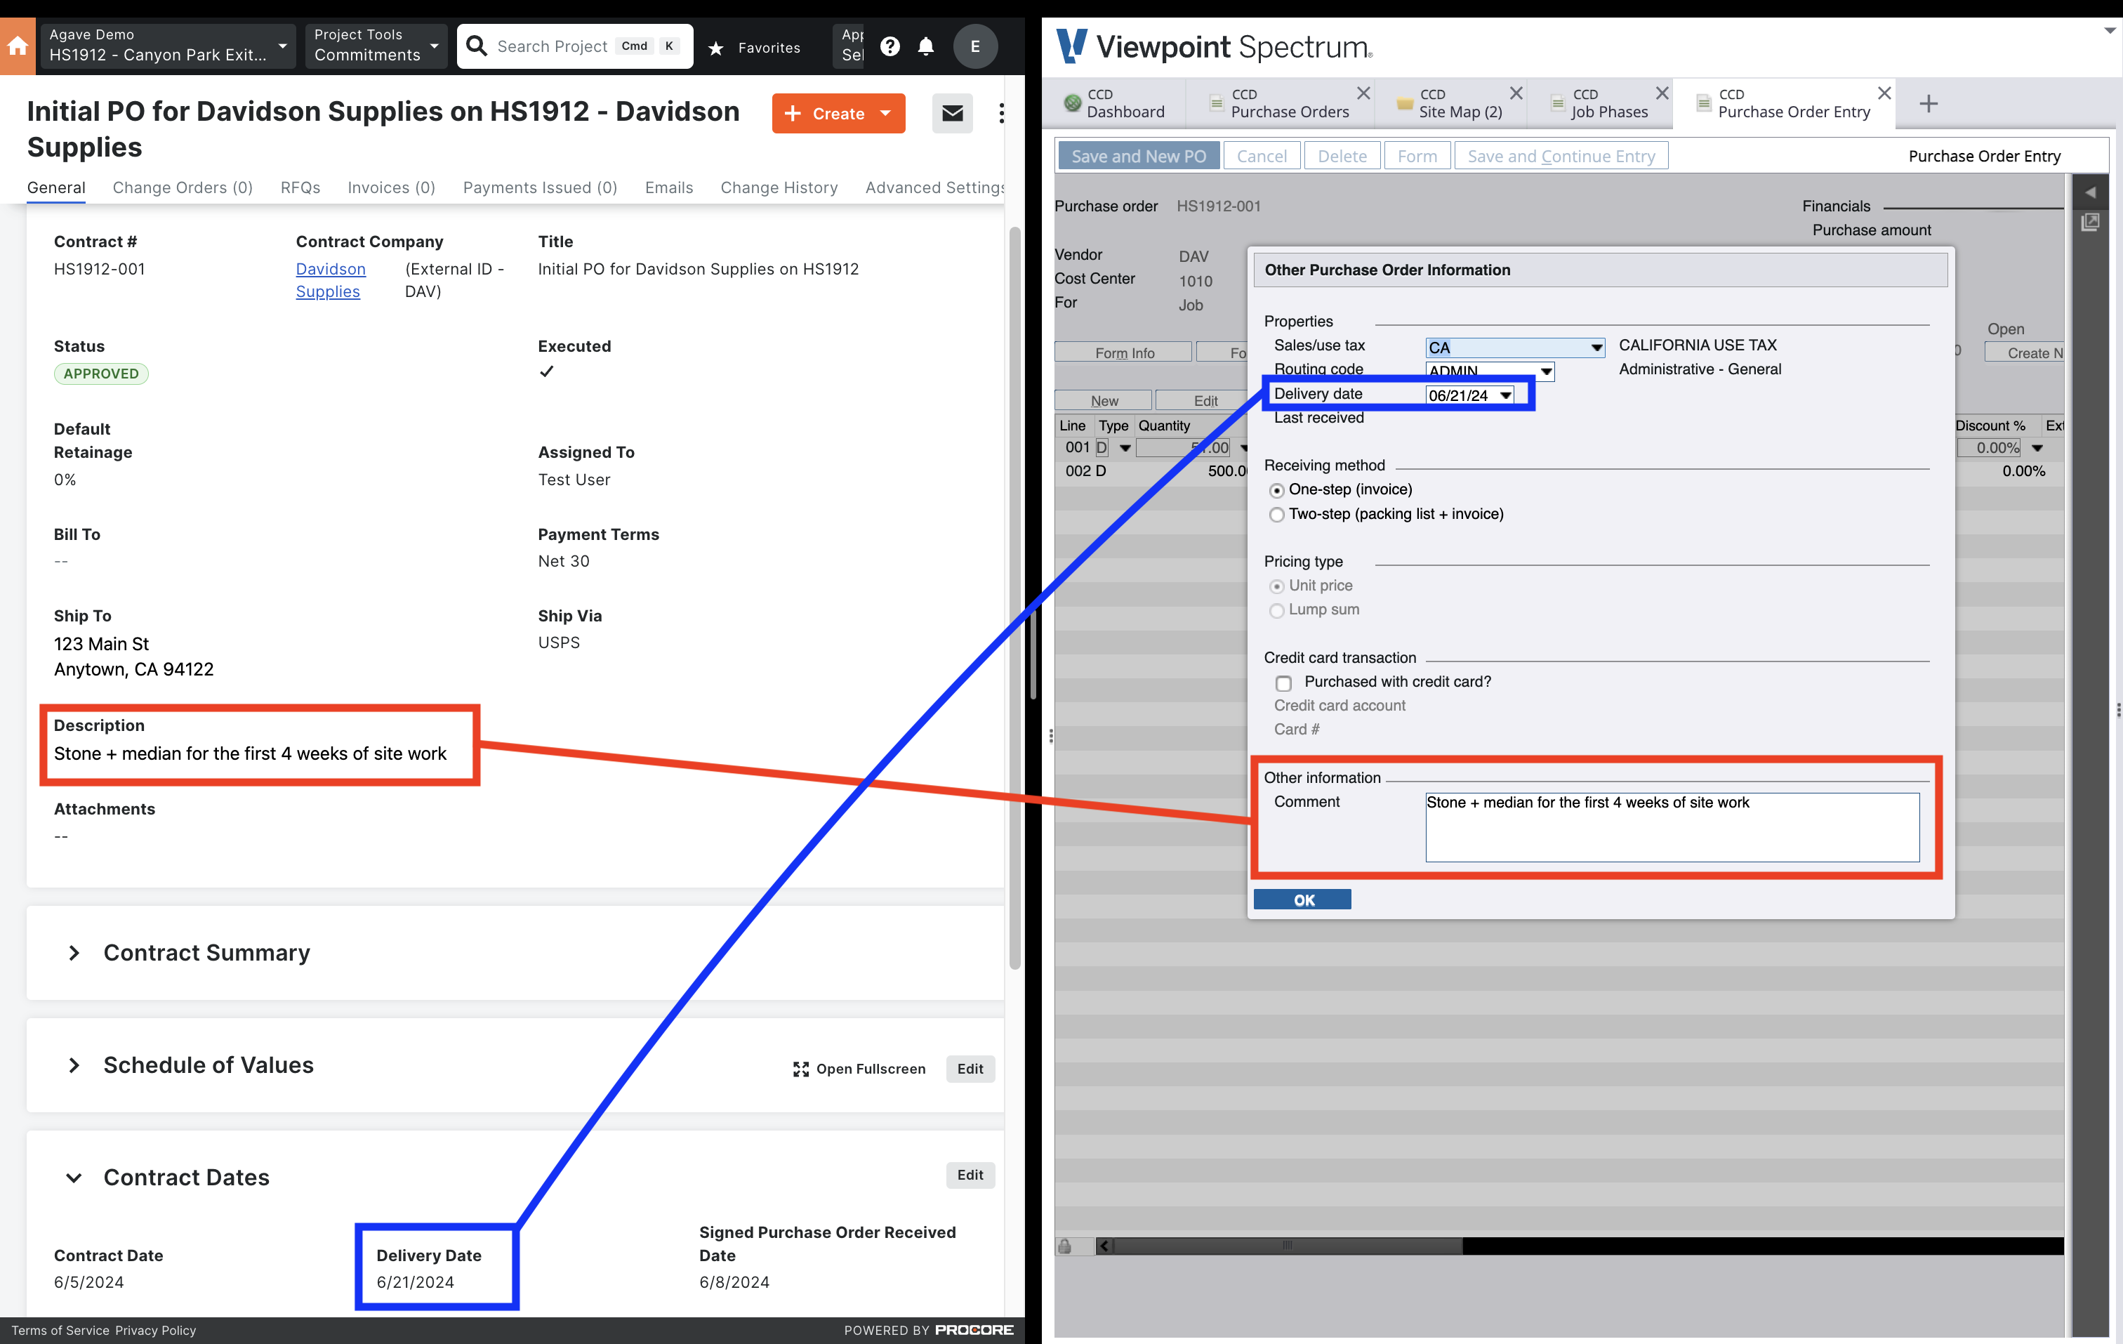
Task: Switch to Change History tab
Action: 779,188
